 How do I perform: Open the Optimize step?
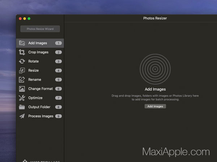tap(40, 98)
